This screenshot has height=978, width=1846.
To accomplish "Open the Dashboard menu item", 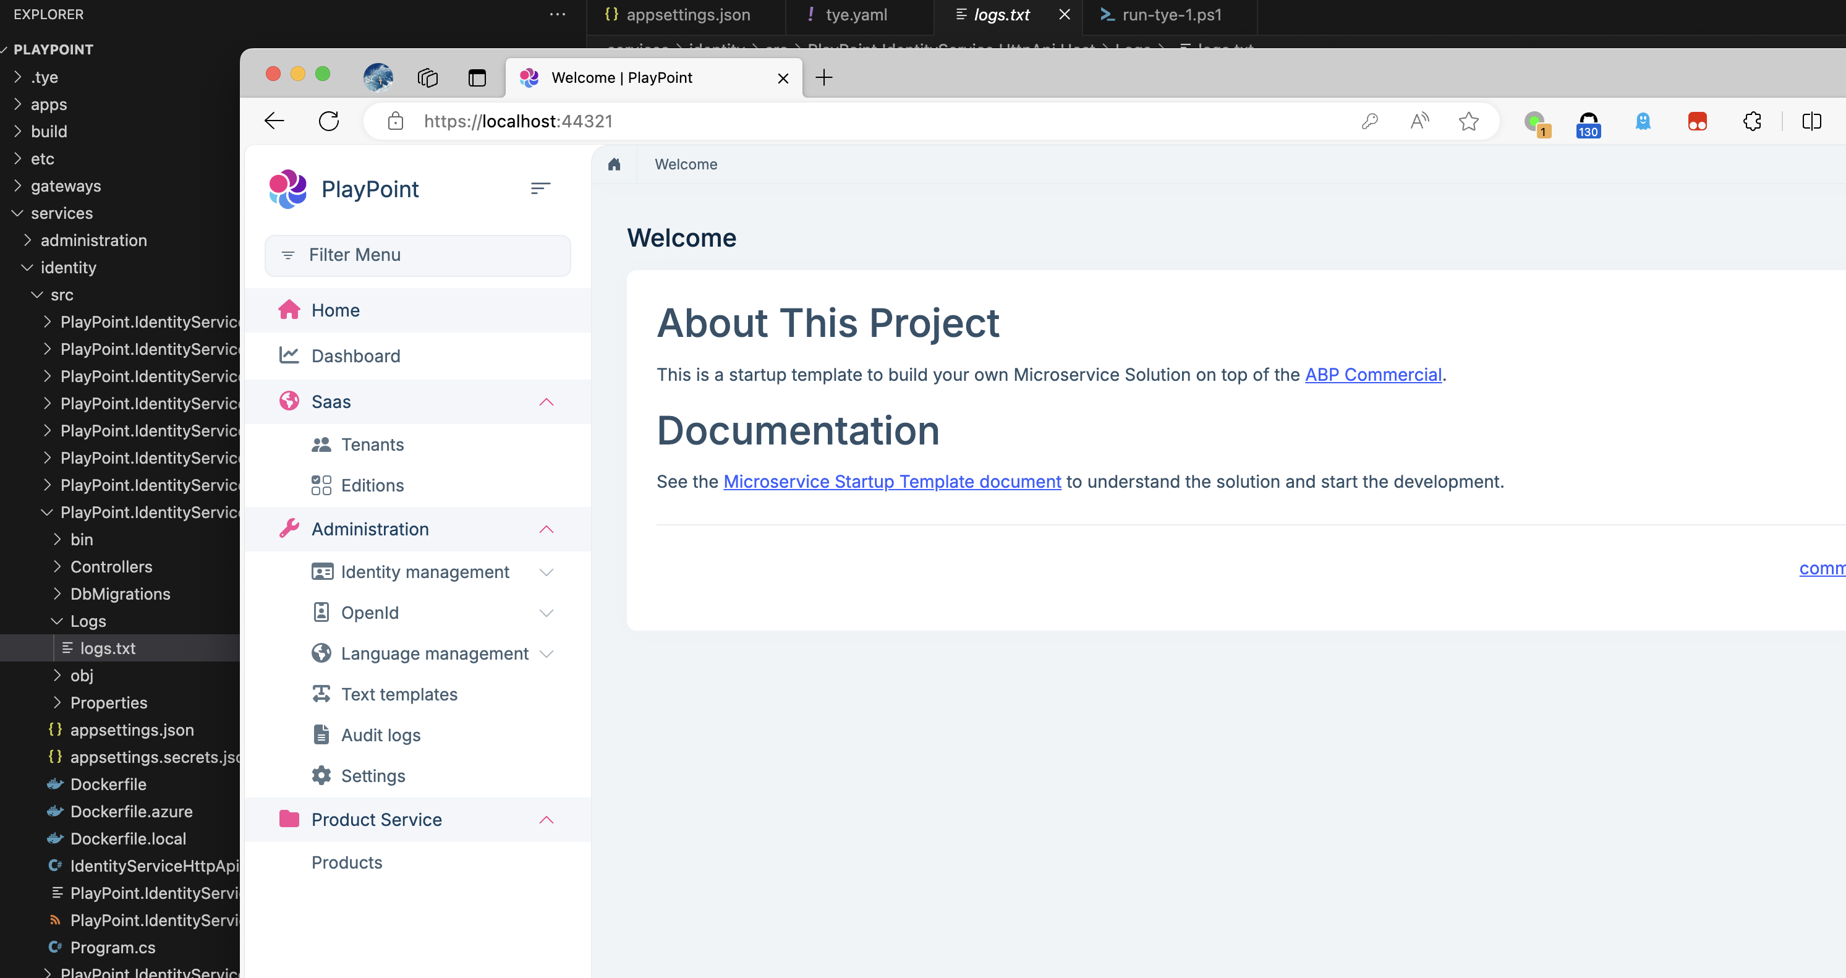I will pos(355,356).
